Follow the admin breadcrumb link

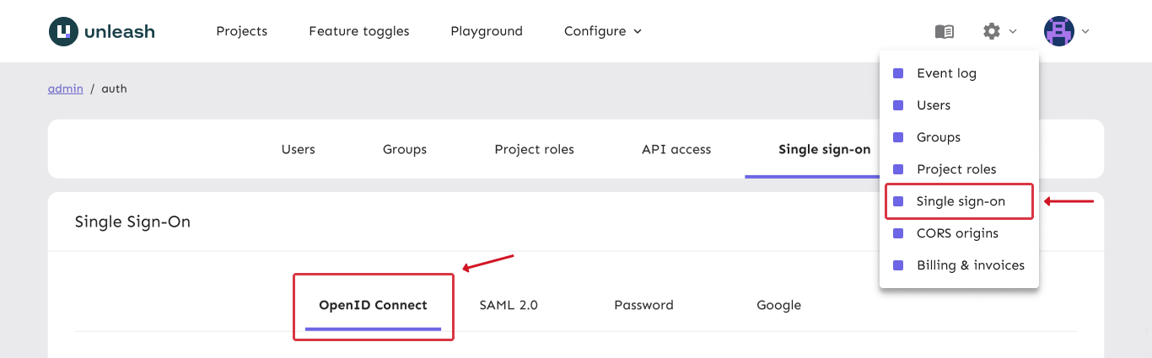[65, 88]
